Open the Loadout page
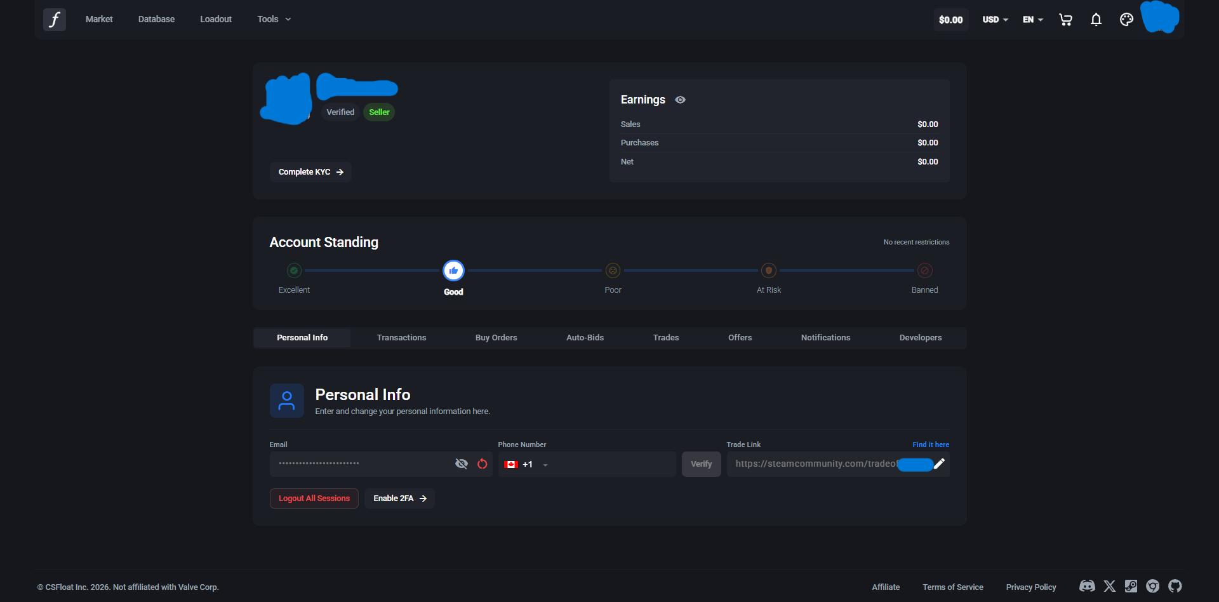 tap(216, 20)
